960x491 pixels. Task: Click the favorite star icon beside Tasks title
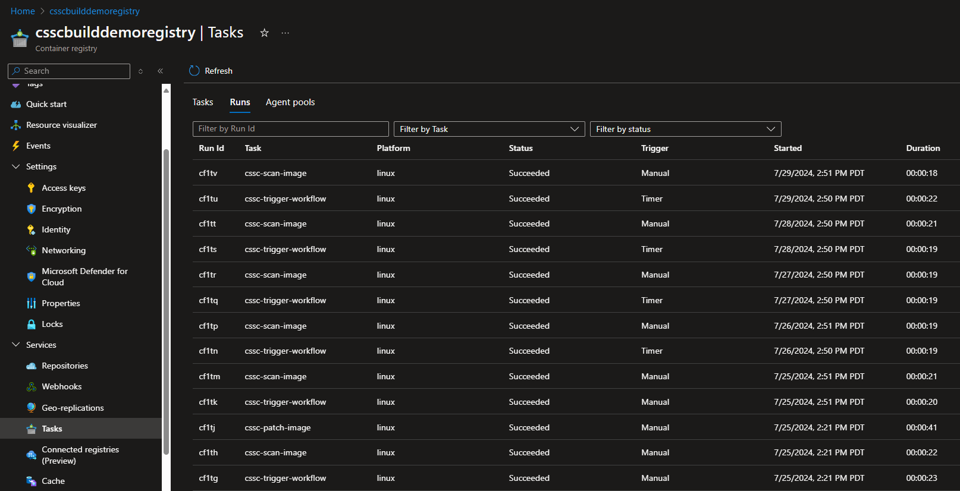pos(264,33)
